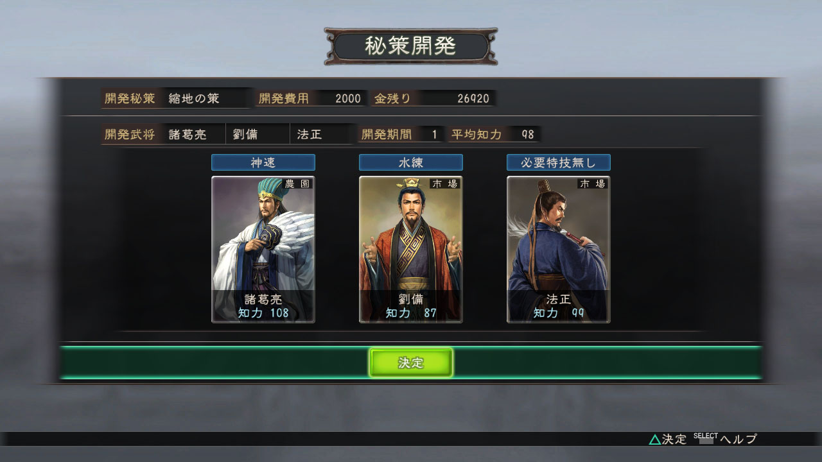Select the 法正 officer portrait card
This screenshot has width=822, height=462.
tap(559, 250)
